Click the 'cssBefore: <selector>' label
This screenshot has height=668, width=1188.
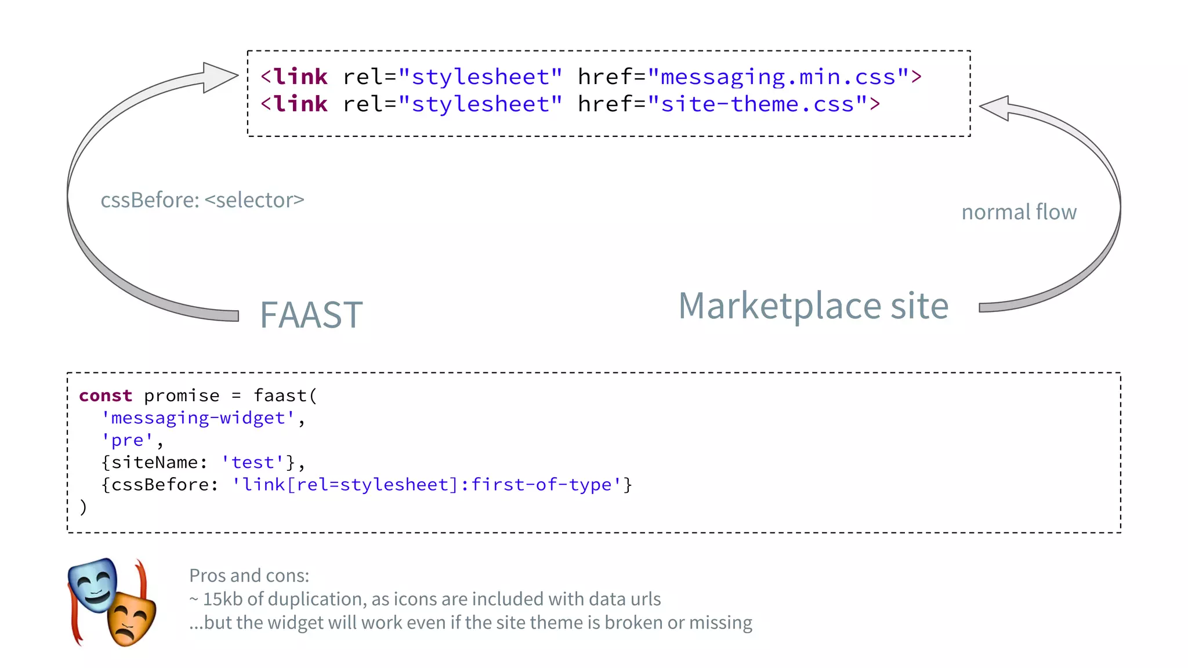point(202,200)
